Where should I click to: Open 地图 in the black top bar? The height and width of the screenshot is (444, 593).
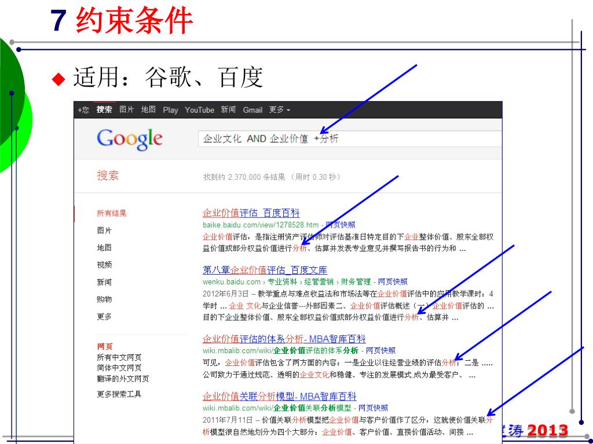(148, 109)
